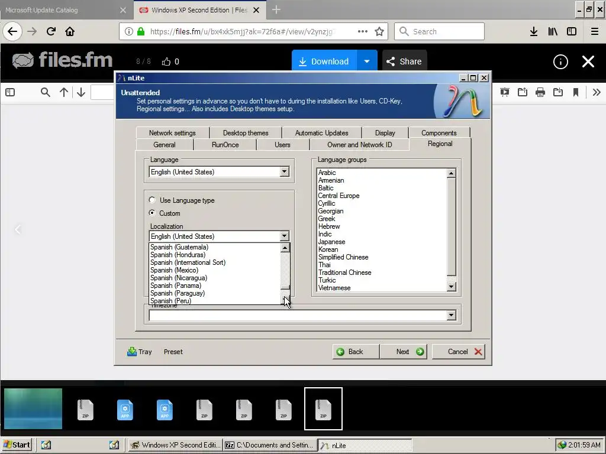Image resolution: width=606 pixels, height=454 pixels.
Task: Open the Components tab
Action: 439,133
